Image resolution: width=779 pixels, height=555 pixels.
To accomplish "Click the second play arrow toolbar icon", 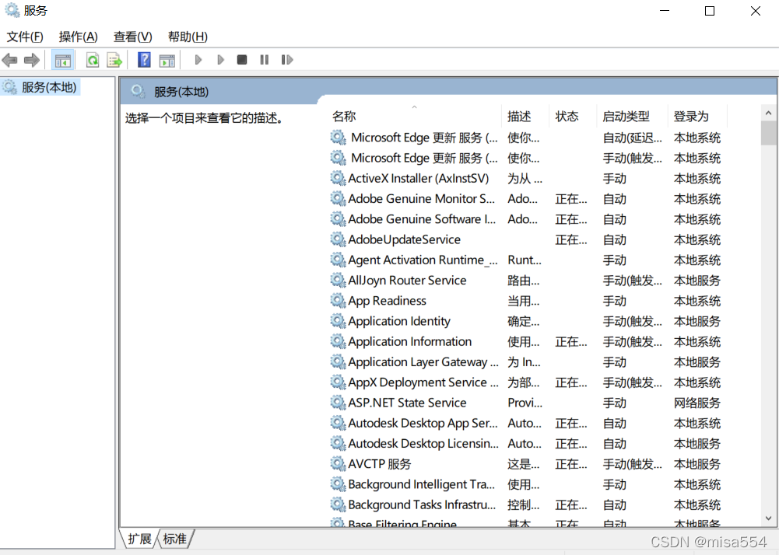I will point(220,60).
